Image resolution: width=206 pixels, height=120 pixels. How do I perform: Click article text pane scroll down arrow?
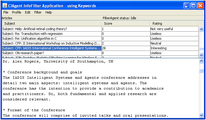click(201, 115)
